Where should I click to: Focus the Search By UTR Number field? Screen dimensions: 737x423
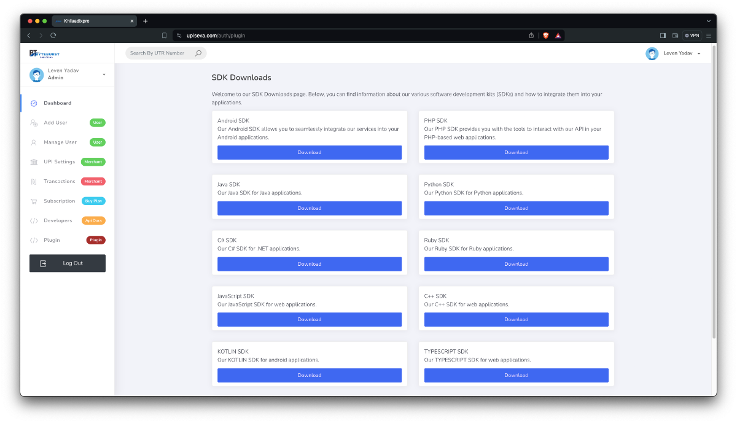[158, 53]
